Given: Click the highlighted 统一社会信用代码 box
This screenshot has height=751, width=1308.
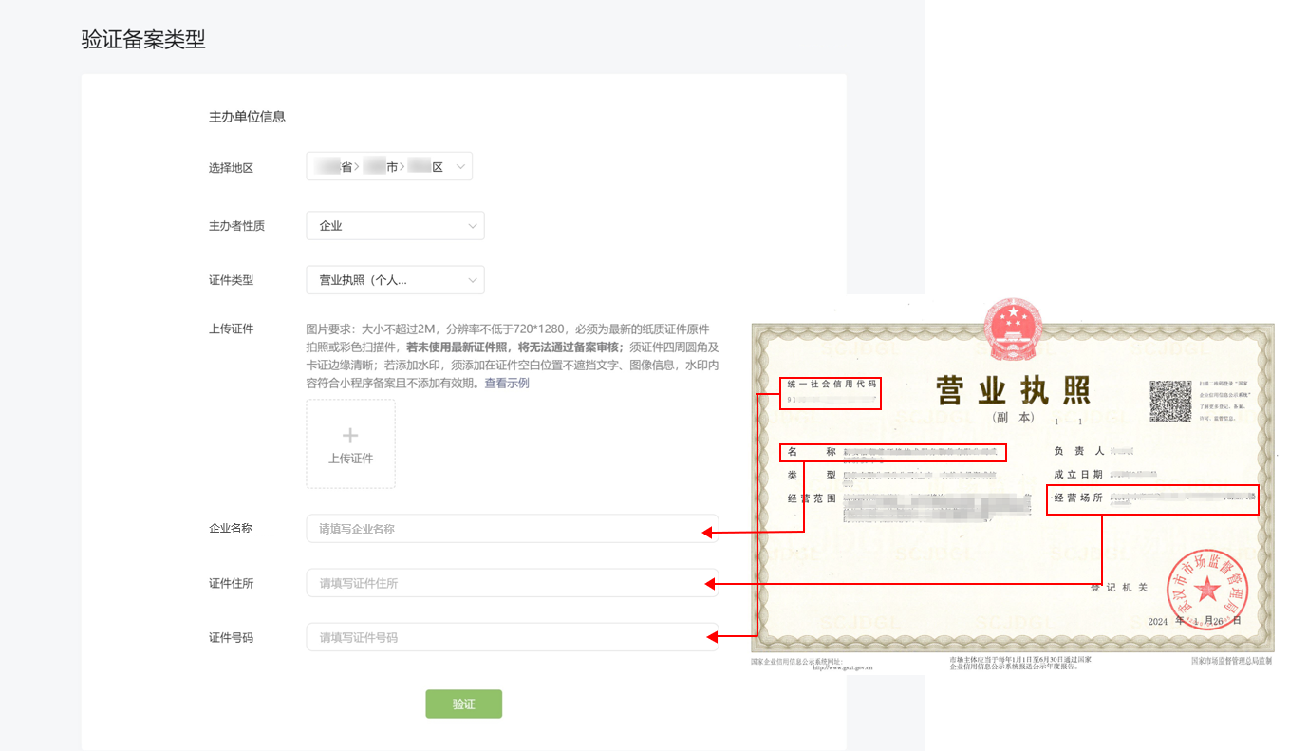Looking at the screenshot, I should (x=832, y=393).
